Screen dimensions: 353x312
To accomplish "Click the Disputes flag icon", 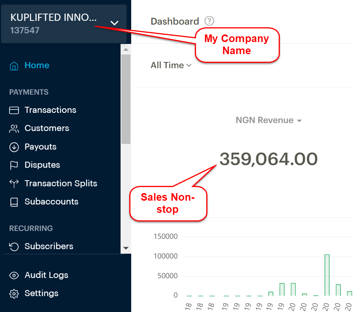I will [14, 165].
